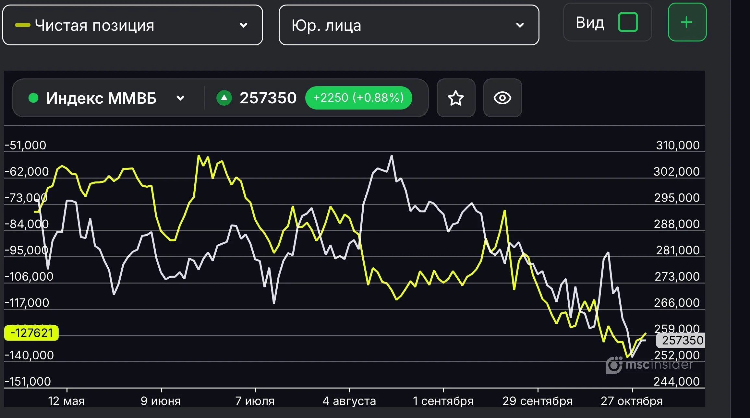Click the chevron arrow in Юр. лица box
The width and height of the screenshot is (750, 418).
tap(520, 25)
